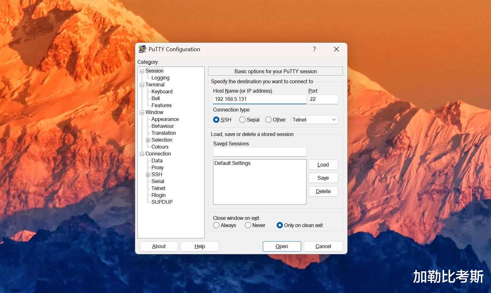Viewport: 491px width, 293px height.
Task: Open the Behaviour settings category
Action: pyautogui.click(x=163, y=126)
